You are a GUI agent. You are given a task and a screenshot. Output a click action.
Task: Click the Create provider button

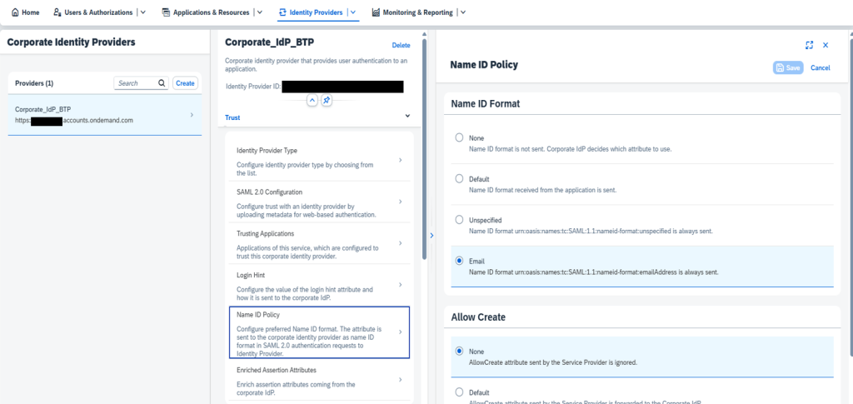[185, 83]
